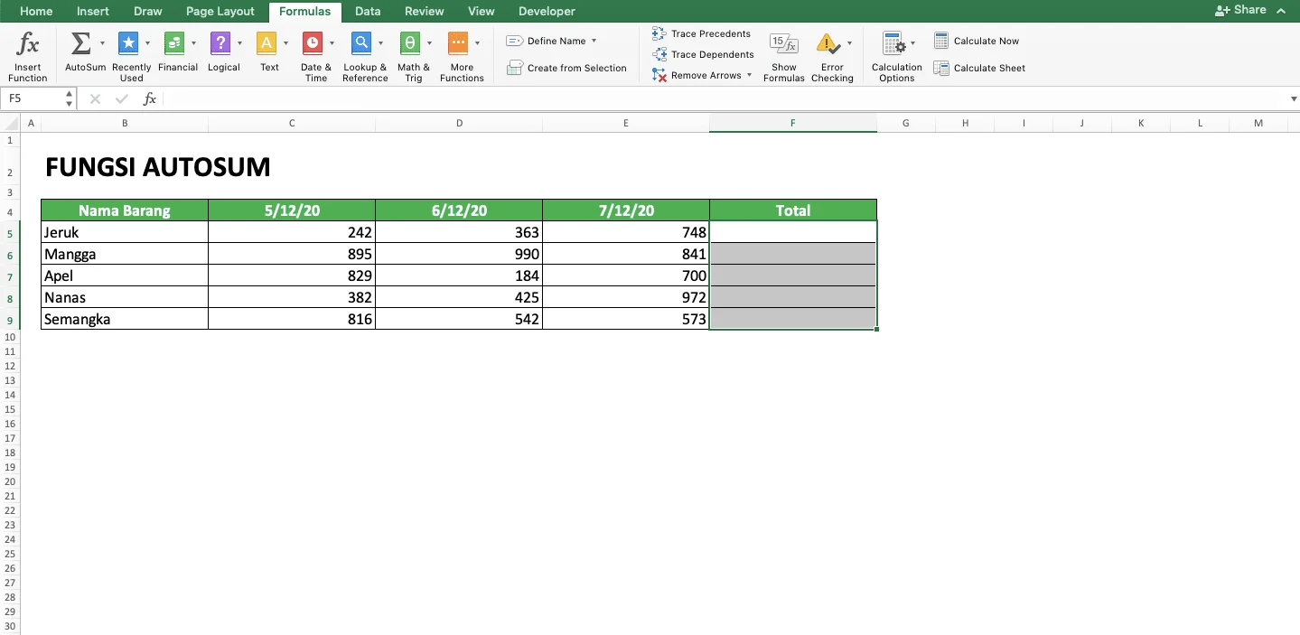Switch to the Page Layout tab
Screen dimensions: 1300x635
(220, 11)
